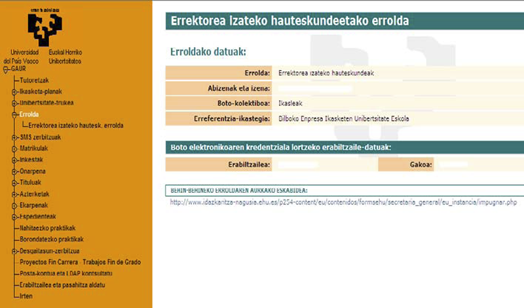Open the impugnar.php appeal URL link

coord(343,203)
